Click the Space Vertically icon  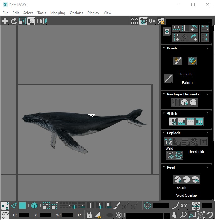click(205, 37)
